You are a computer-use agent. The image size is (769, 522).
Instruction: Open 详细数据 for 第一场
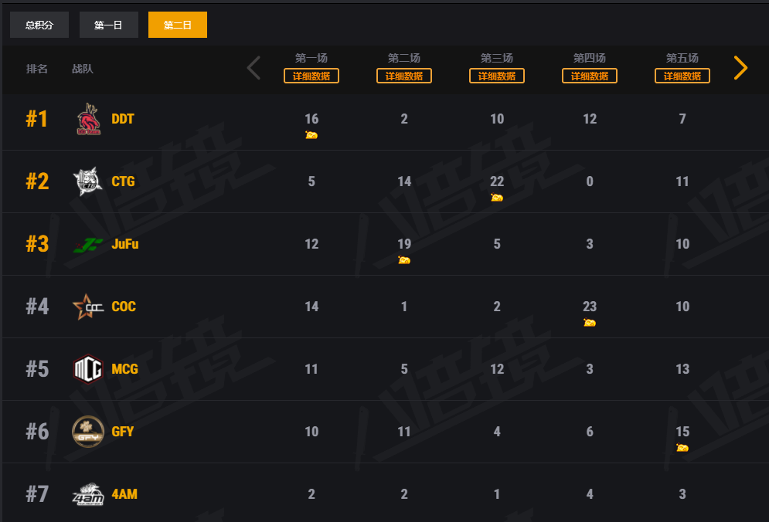pyautogui.click(x=311, y=76)
